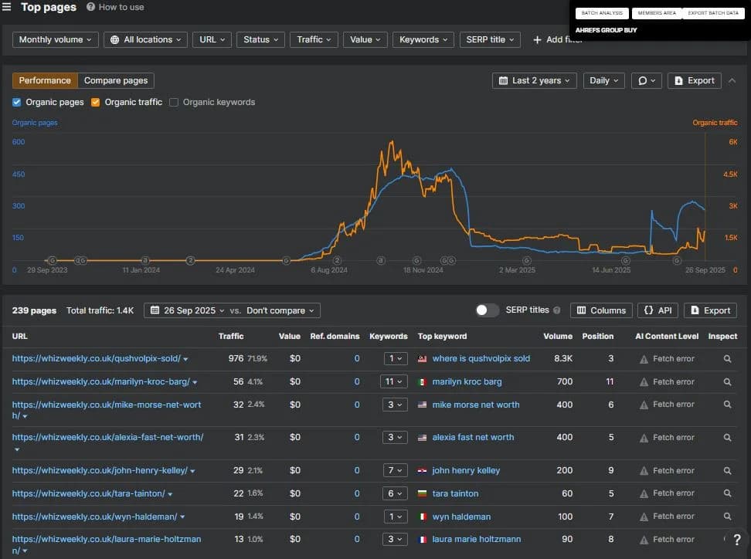Open the 'where is qushvolpix sold' keyword

481,358
